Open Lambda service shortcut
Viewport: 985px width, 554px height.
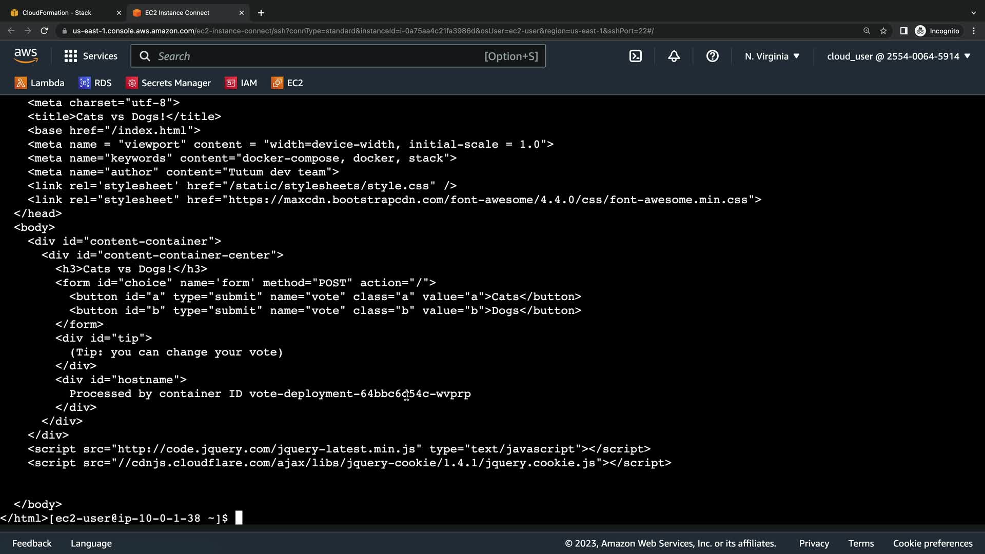(40, 83)
